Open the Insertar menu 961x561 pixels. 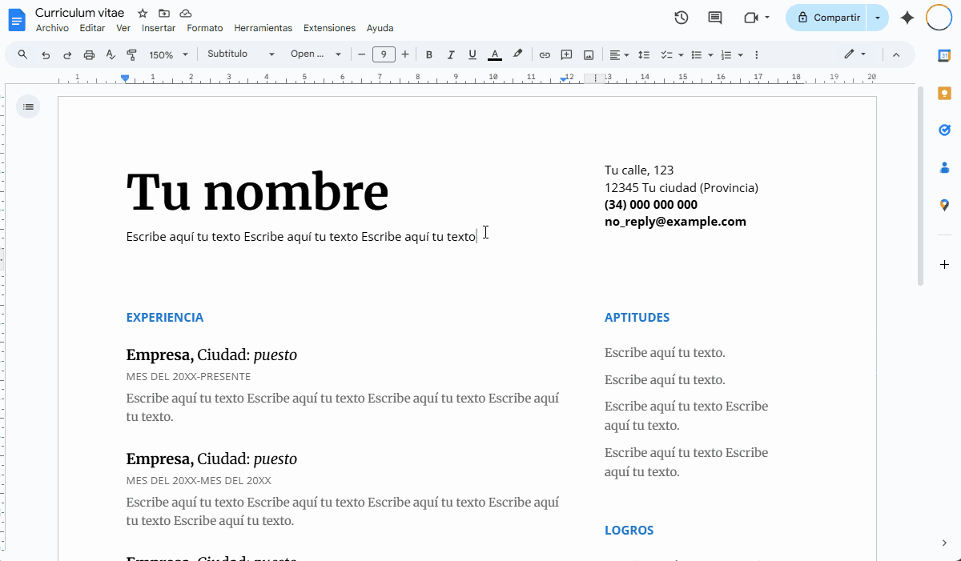(159, 28)
